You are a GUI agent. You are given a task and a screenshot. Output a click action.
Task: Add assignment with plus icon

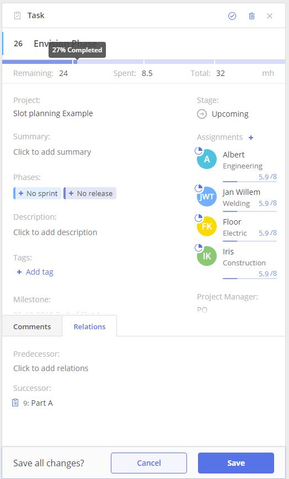[x=251, y=138]
